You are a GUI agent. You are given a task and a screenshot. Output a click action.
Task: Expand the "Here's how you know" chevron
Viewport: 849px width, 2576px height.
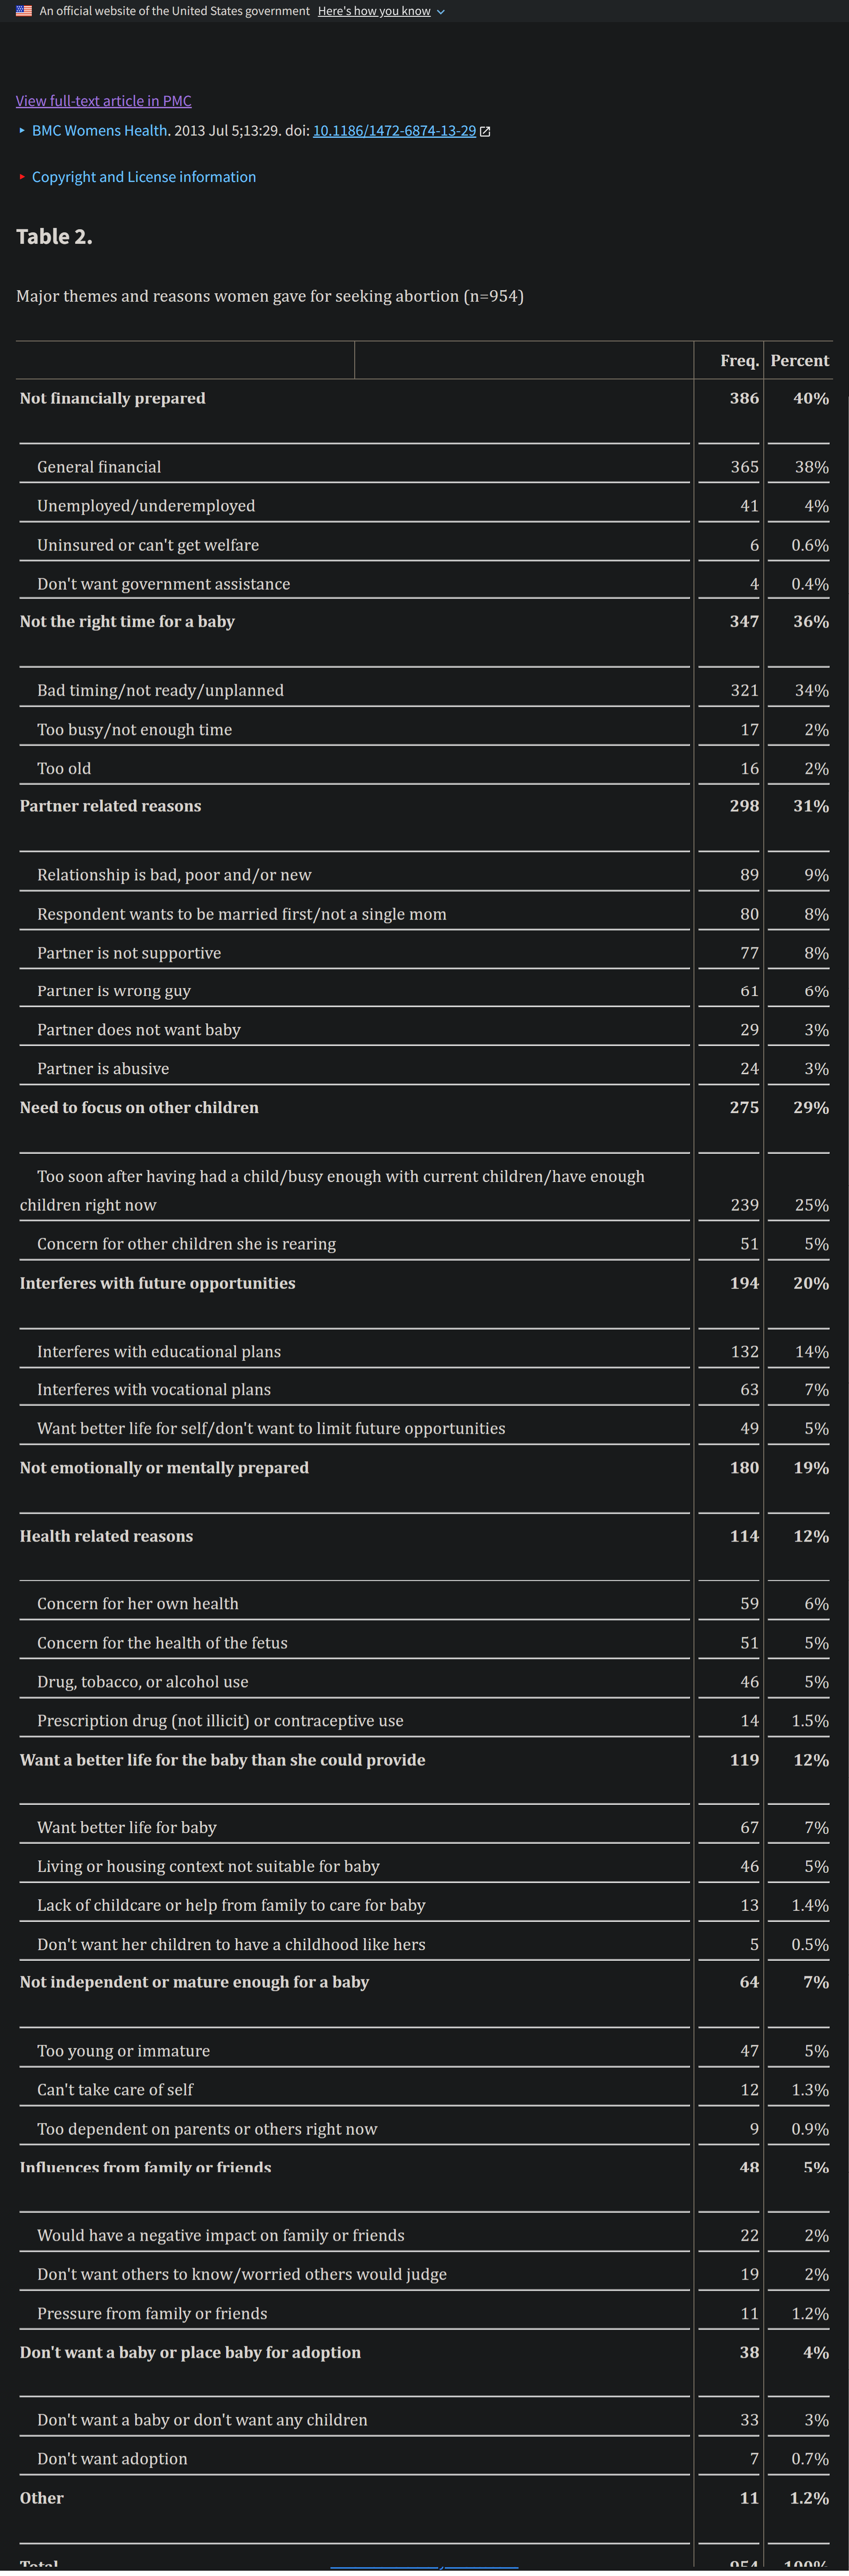441,12
